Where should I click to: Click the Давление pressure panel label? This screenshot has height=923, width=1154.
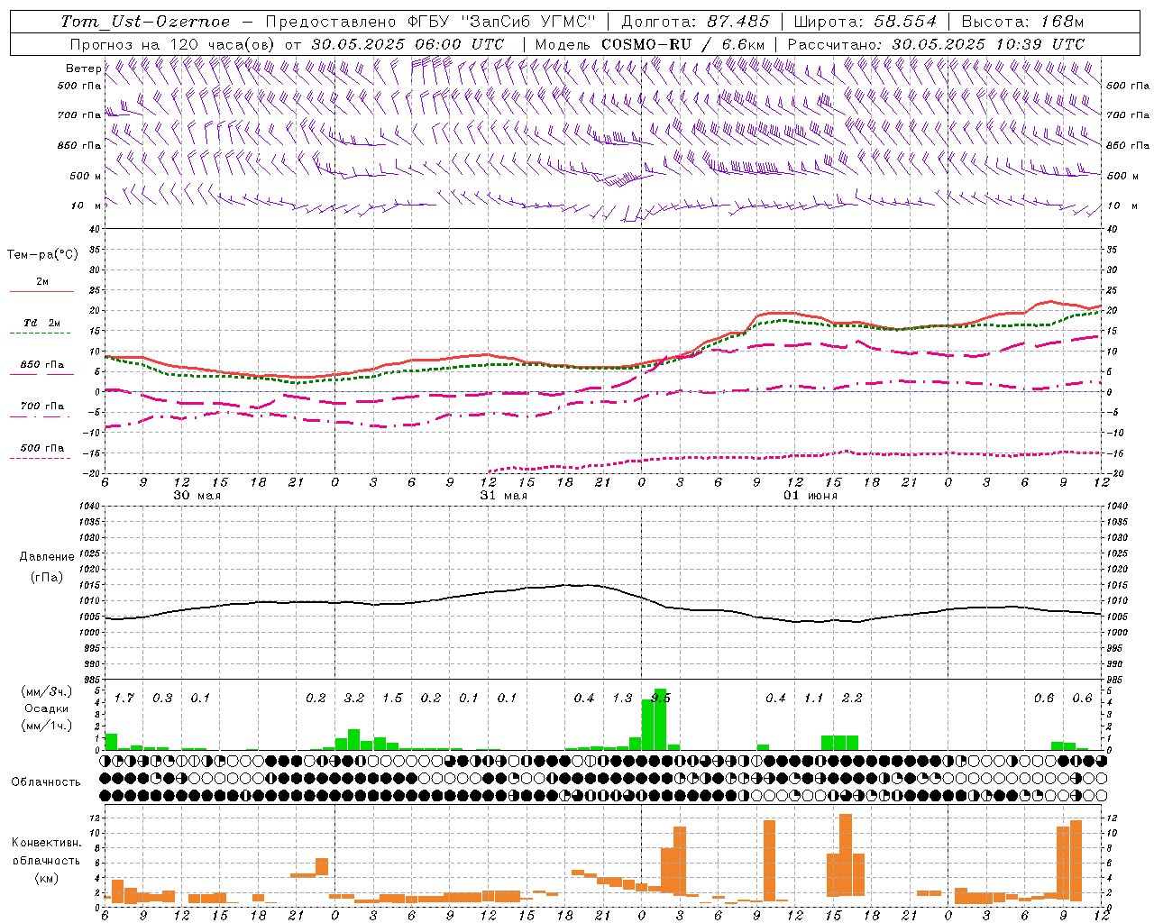(x=47, y=557)
